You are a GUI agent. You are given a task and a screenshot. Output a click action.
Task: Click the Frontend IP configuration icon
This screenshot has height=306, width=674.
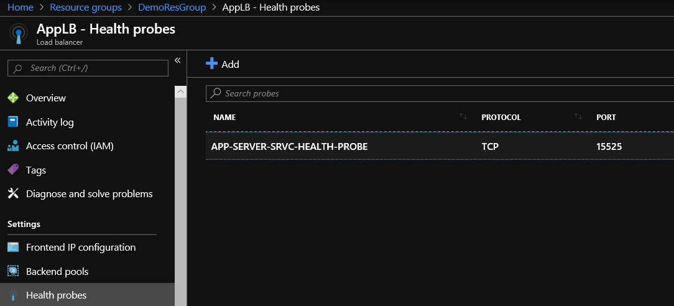pos(13,247)
